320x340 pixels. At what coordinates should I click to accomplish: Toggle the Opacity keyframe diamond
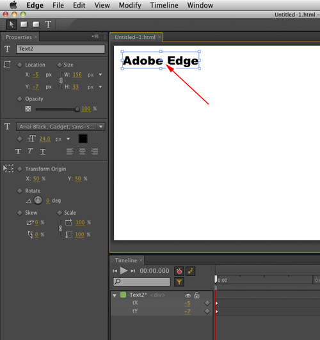[x=20, y=99]
